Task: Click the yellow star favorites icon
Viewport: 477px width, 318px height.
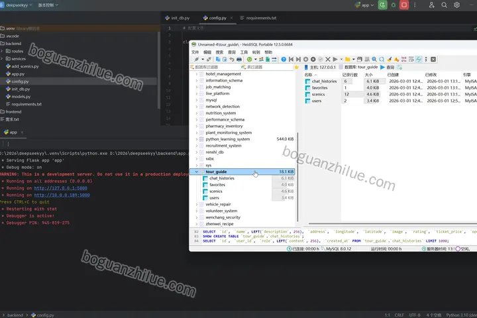Action: [297, 68]
